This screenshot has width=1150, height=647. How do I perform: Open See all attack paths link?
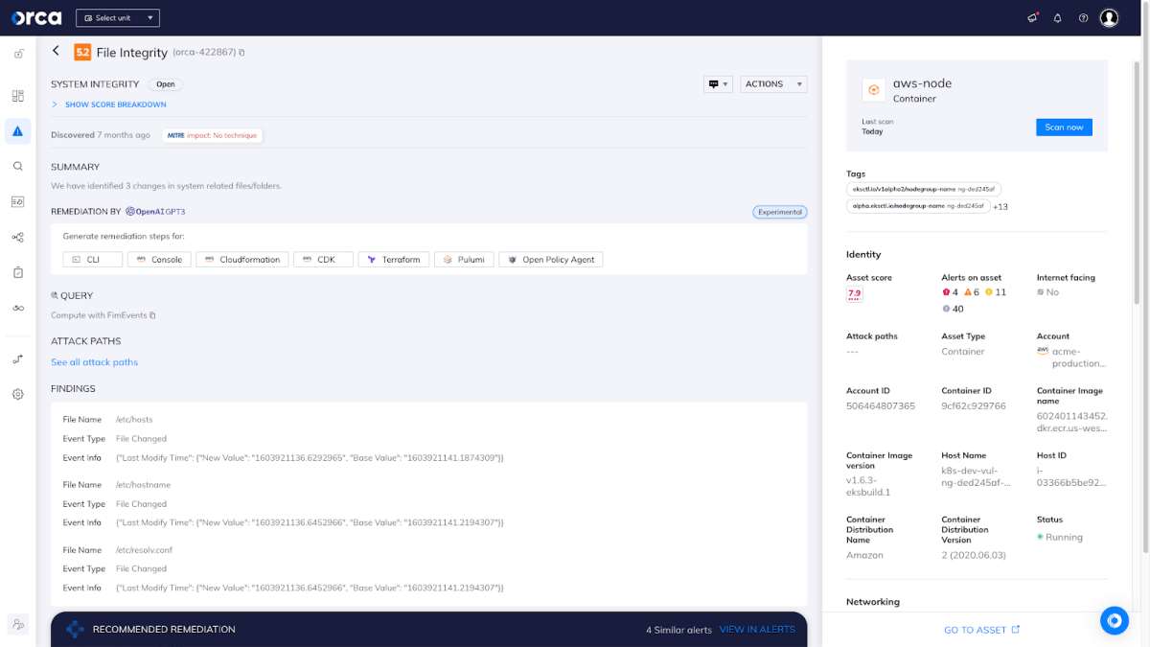pos(94,362)
